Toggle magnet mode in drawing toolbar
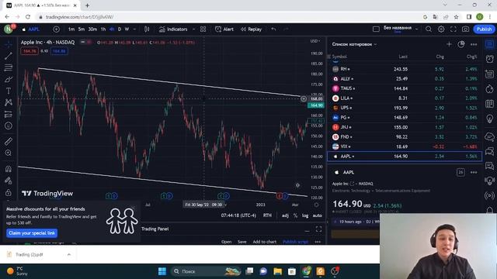The width and height of the screenshot is (497, 279). click(9, 169)
